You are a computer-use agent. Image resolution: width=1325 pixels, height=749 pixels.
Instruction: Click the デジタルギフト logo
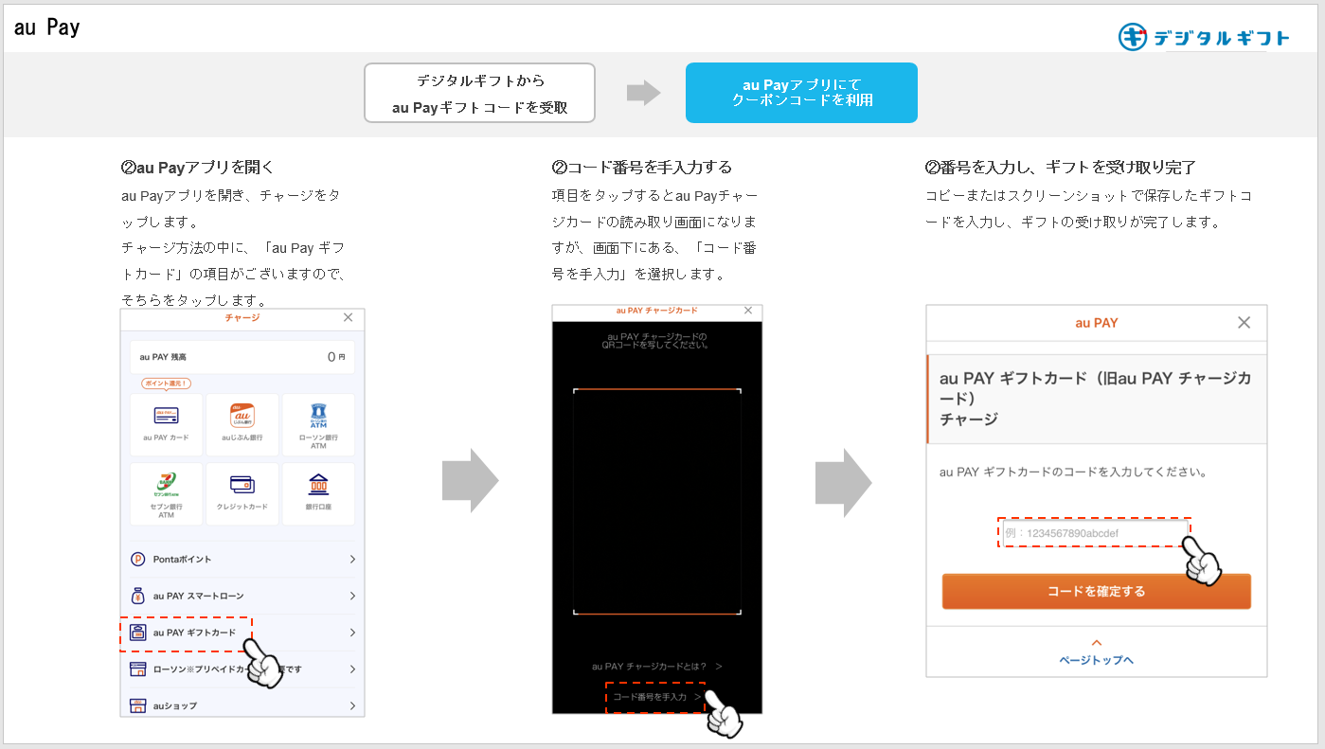click(1204, 37)
